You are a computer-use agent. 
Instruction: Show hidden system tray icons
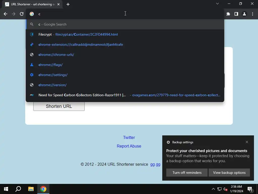(213, 189)
